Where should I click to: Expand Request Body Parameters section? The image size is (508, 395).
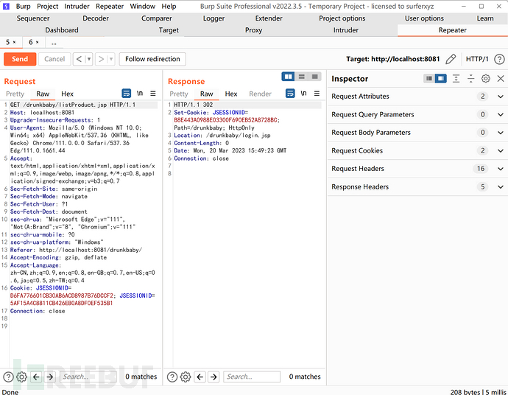(x=500, y=133)
